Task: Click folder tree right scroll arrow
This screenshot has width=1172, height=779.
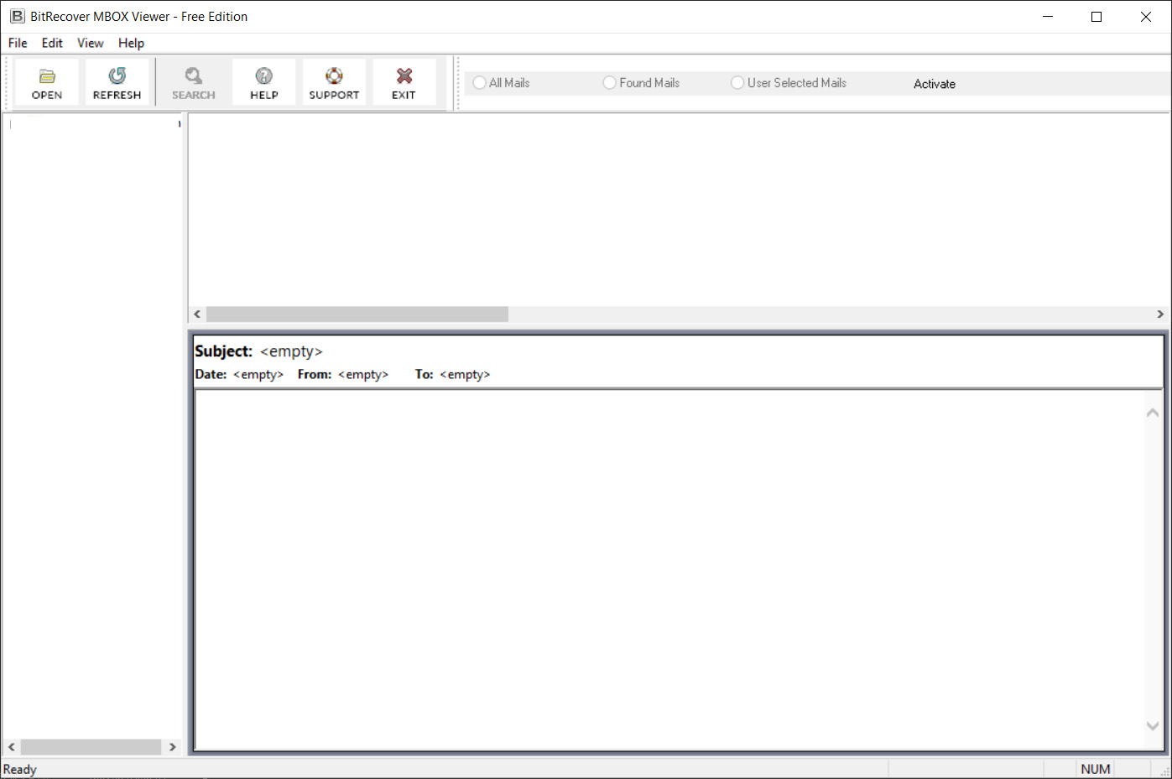Action: click(172, 747)
